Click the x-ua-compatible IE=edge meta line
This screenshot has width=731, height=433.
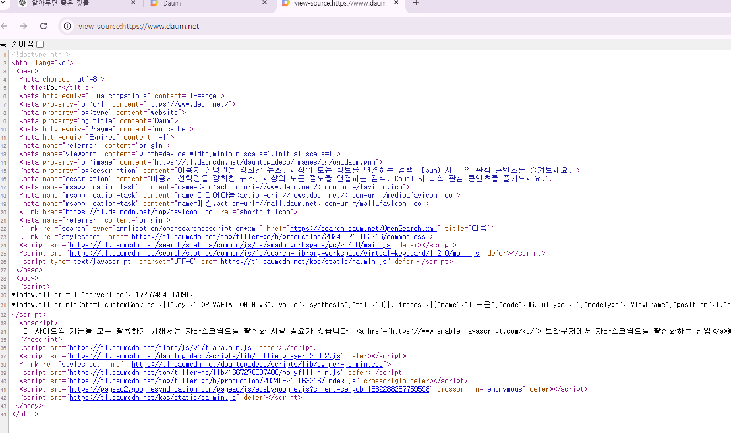click(x=122, y=96)
